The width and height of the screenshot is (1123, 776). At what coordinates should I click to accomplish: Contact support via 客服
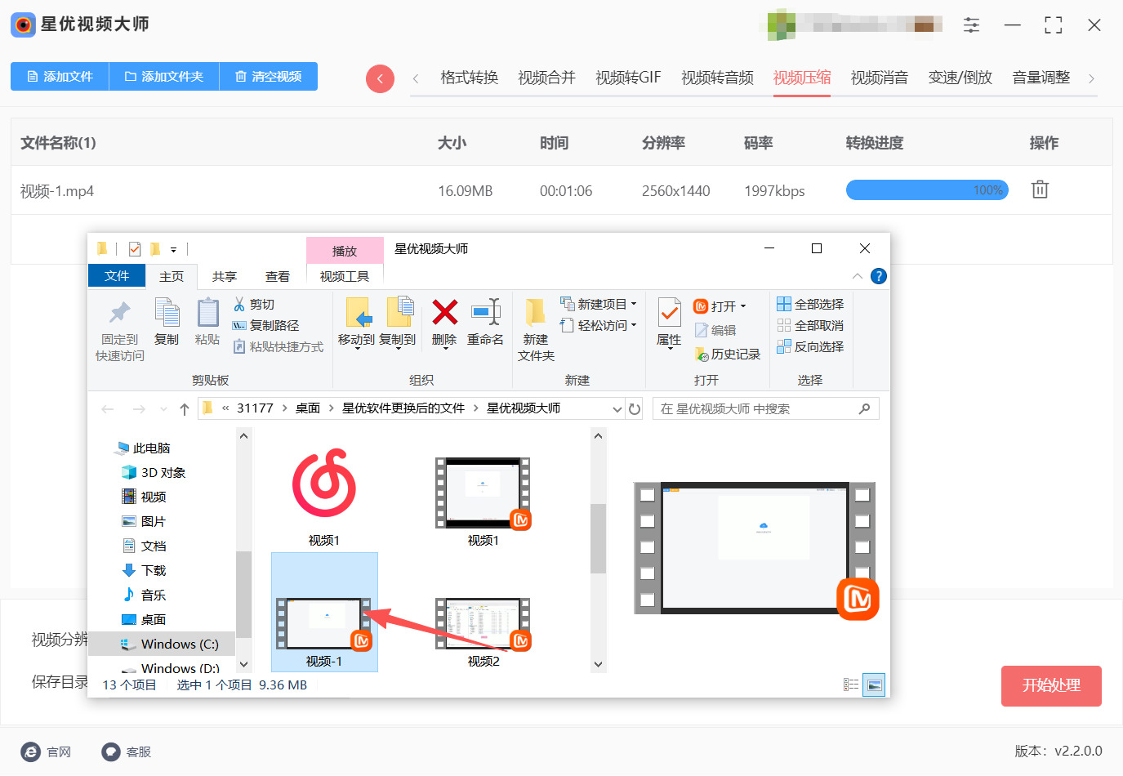click(127, 752)
